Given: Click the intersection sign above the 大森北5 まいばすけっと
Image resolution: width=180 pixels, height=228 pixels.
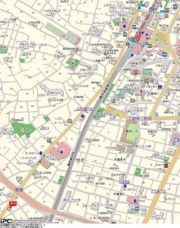Looking at the screenshot, I should 124,182.
